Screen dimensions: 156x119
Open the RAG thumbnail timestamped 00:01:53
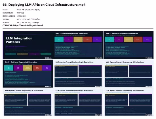tap(28, 74)
